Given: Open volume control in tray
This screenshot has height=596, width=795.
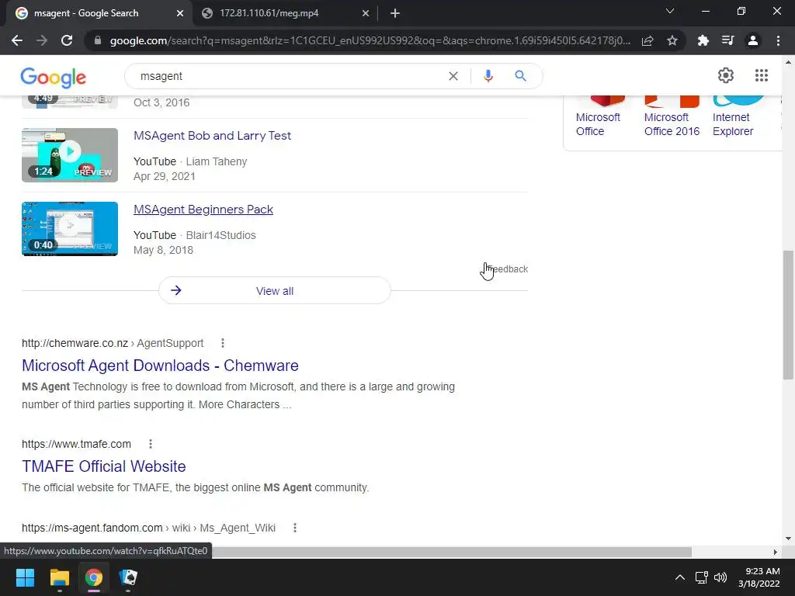Looking at the screenshot, I should point(720,577).
